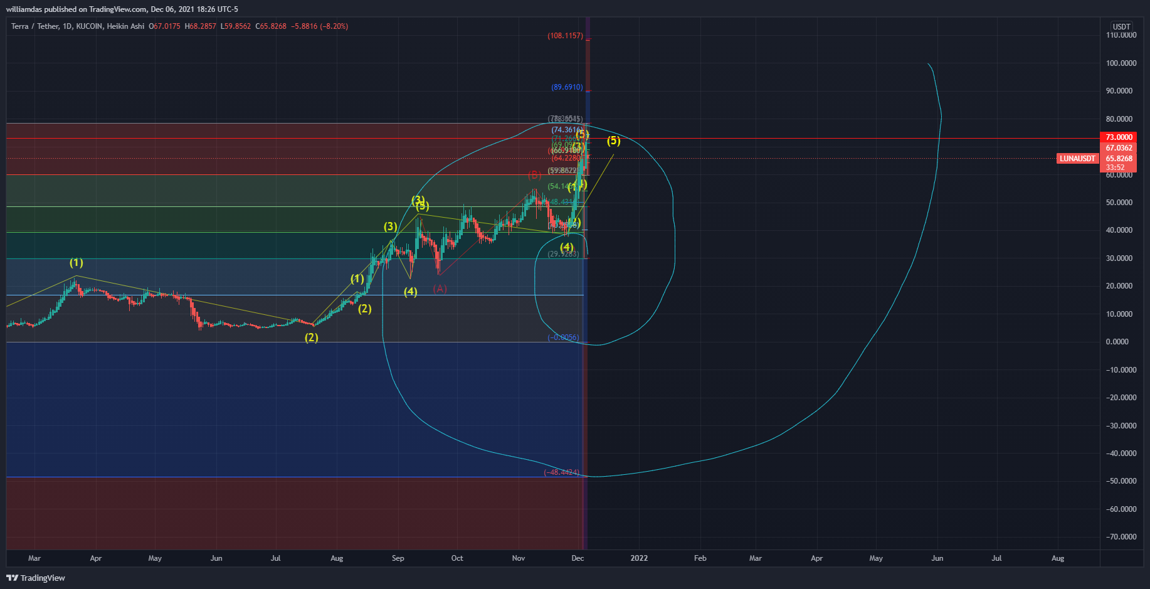Click the red (A) wave label
The width and height of the screenshot is (1150, 589).
pos(440,289)
